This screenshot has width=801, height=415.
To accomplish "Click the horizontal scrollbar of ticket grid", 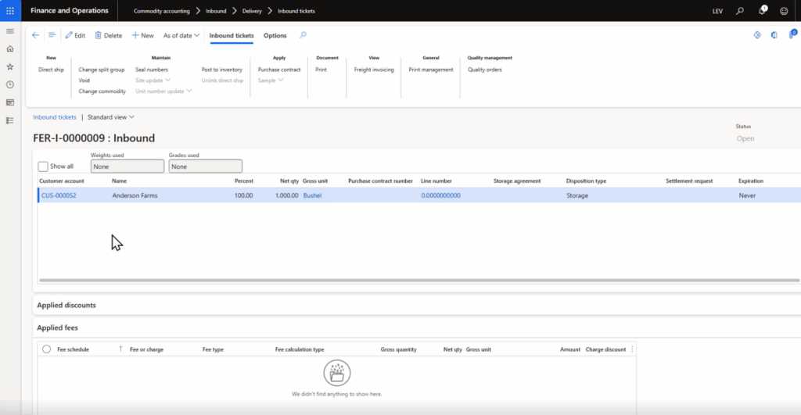I will (419, 281).
